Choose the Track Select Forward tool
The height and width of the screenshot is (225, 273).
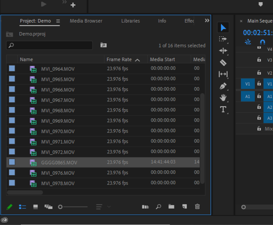point(223,39)
